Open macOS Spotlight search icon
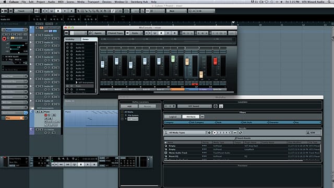 [329, 2]
